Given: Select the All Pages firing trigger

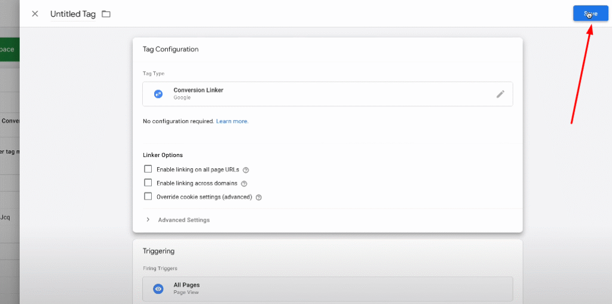Looking at the screenshot, I should click(x=328, y=289).
